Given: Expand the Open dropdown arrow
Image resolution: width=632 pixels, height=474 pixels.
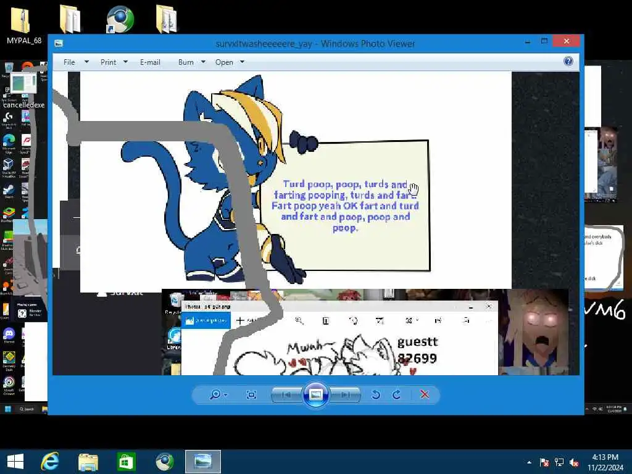Looking at the screenshot, I should tap(242, 62).
